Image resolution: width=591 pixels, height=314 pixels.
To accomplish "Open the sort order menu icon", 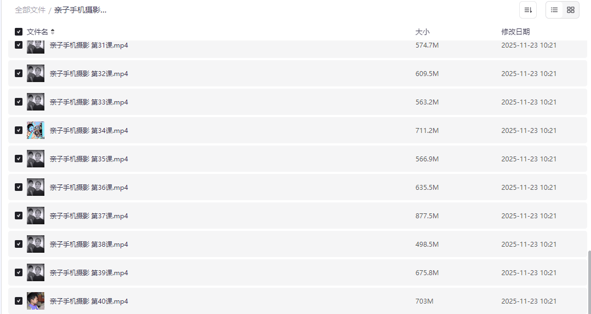I will point(528,10).
